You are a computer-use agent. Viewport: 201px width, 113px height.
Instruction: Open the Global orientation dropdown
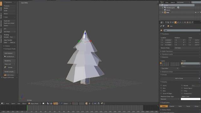67,104
